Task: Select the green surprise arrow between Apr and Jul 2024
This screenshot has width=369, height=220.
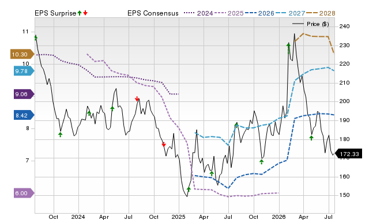Action: click(x=112, y=109)
